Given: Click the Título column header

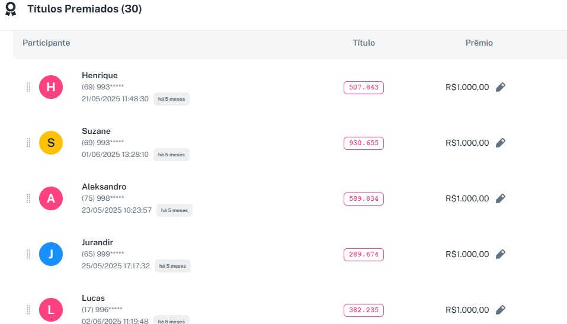Looking at the screenshot, I should [364, 43].
